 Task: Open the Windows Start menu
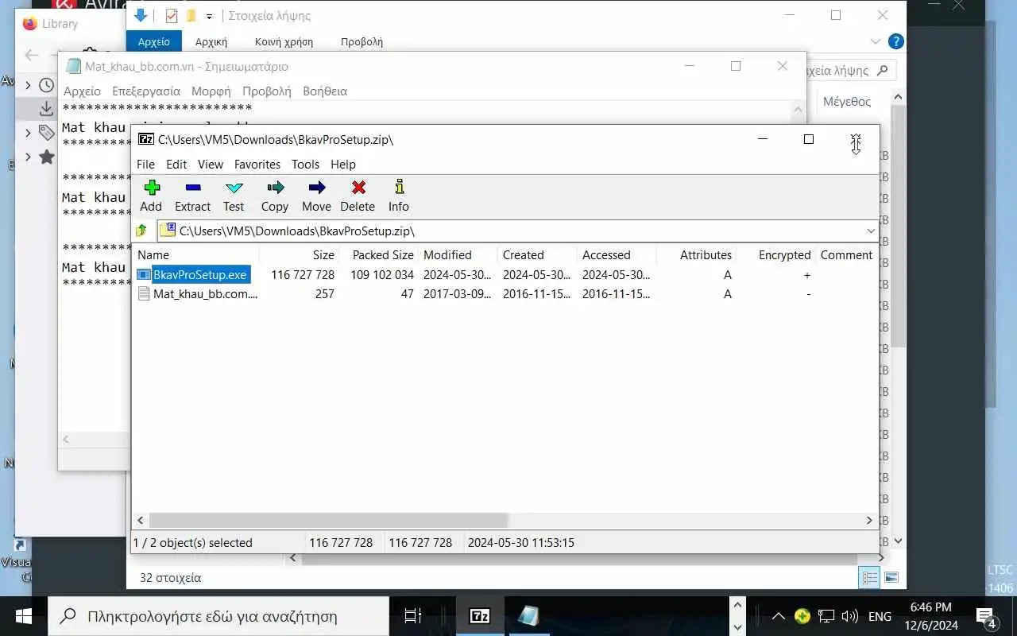click(x=23, y=616)
